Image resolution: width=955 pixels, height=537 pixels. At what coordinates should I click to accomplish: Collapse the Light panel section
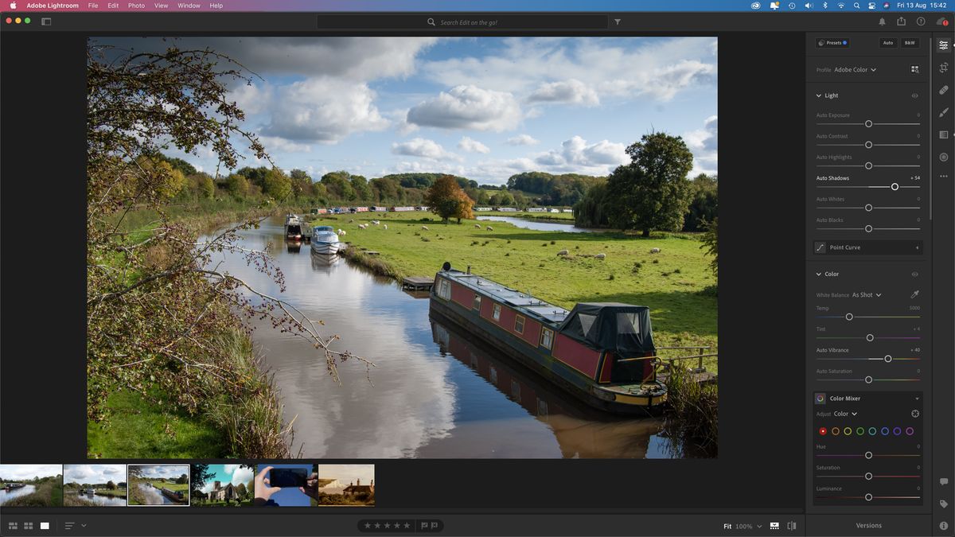point(817,95)
